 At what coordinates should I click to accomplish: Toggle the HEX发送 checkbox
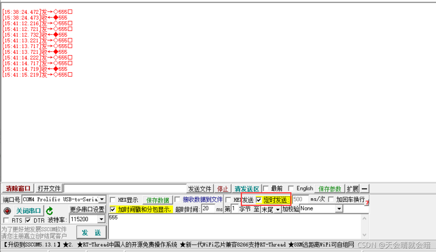228,200
